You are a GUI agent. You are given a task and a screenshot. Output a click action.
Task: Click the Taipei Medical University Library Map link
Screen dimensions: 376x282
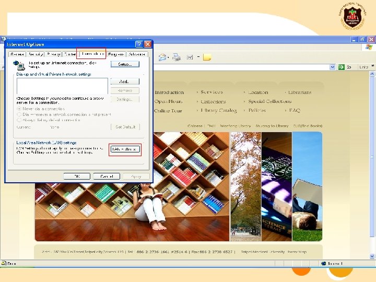pos(274,252)
